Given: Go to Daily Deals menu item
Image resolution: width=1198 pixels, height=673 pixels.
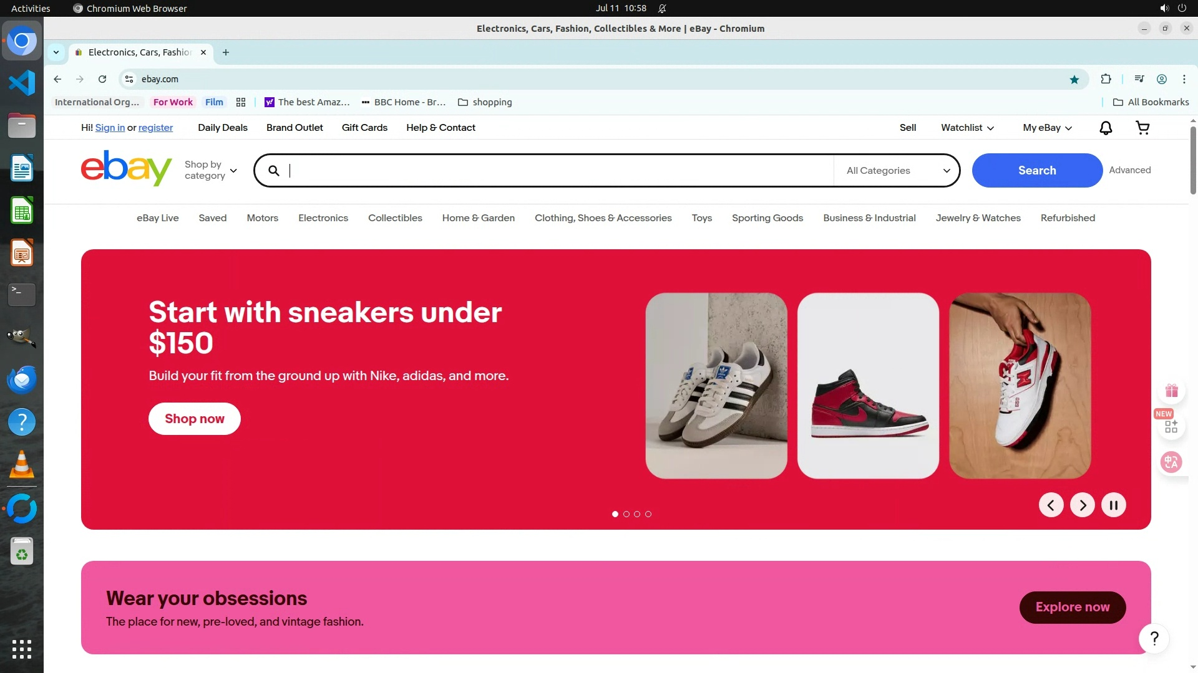Looking at the screenshot, I should [222, 128].
